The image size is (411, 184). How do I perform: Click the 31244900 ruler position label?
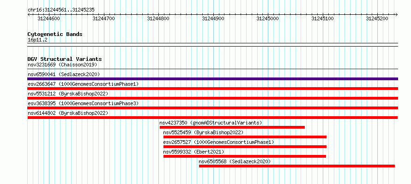[x=213, y=18]
